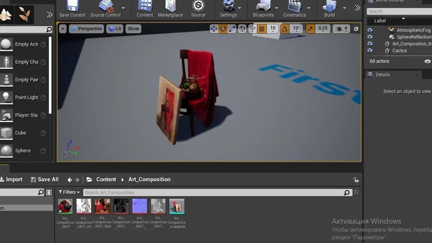
Task: Select Empty Actor in the Place panel
Action: point(24,44)
